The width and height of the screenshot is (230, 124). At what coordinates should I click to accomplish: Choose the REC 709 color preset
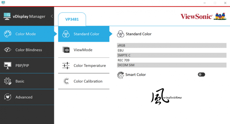(x=172, y=60)
